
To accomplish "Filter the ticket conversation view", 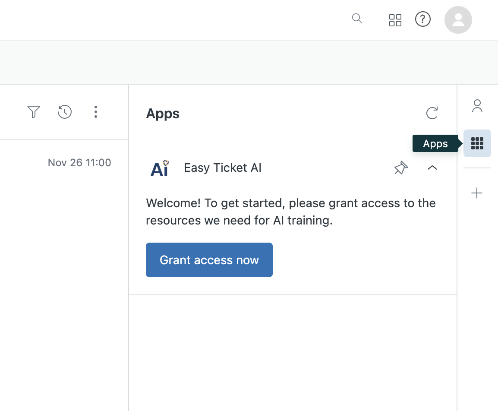I will click(34, 112).
